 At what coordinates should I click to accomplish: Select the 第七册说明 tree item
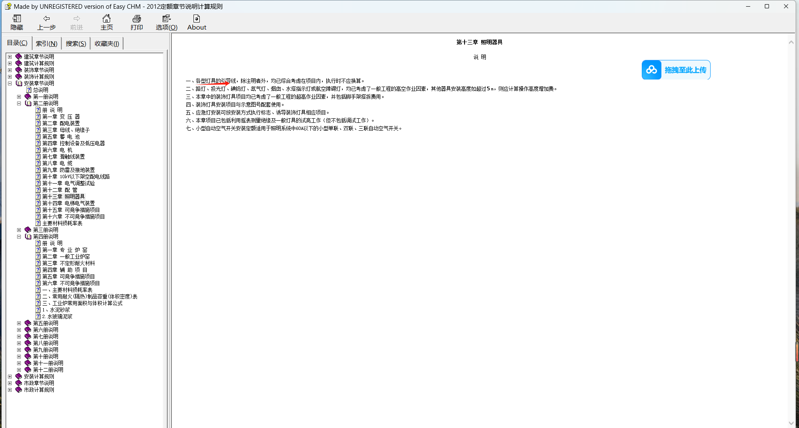45,336
